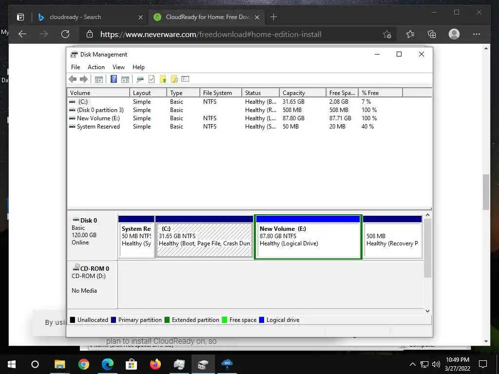Click the yellow folder with magnifier icon
The width and height of the screenshot is (499, 374).
(x=174, y=79)
